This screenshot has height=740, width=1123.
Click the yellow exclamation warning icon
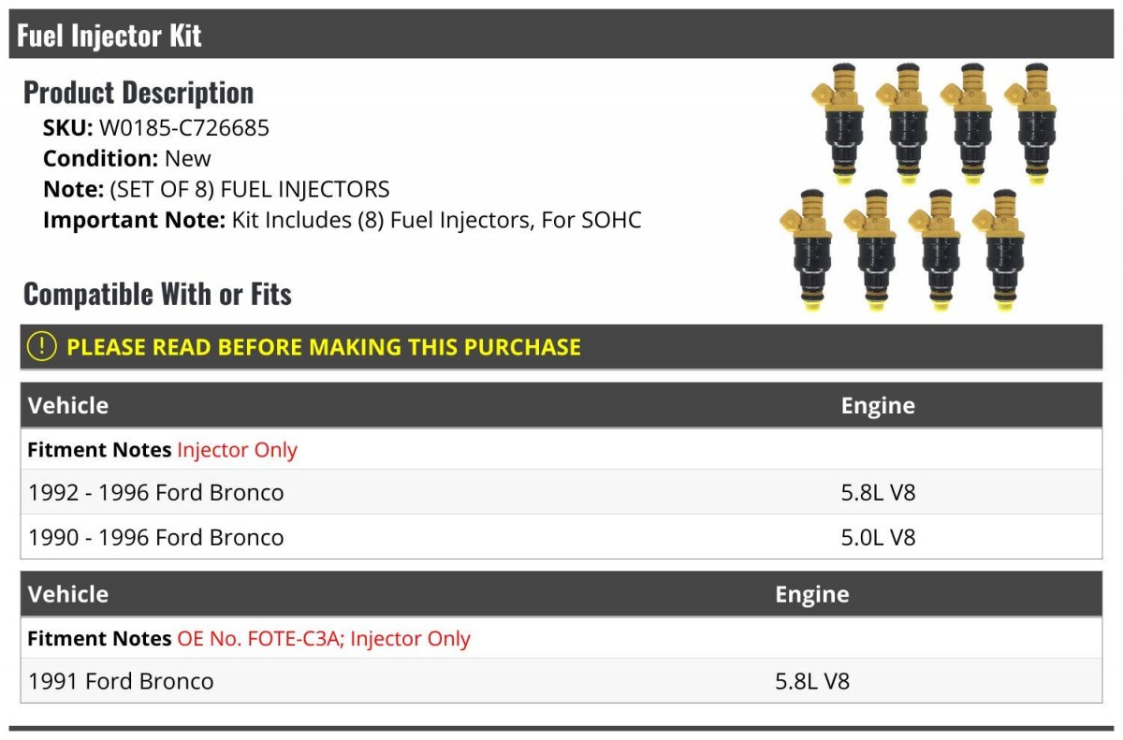tap(42, 346)
